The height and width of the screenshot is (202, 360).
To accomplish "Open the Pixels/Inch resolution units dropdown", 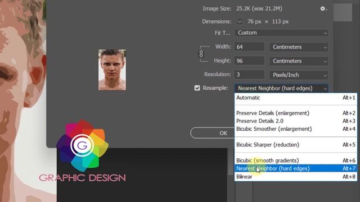I will [x=299, y=75].
